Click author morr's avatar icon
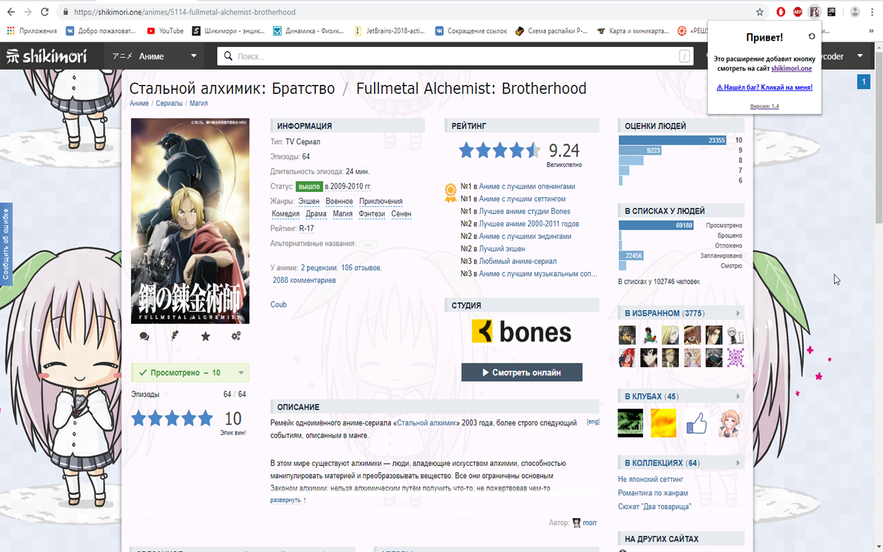883x552 pixels. tap(577, 523)
